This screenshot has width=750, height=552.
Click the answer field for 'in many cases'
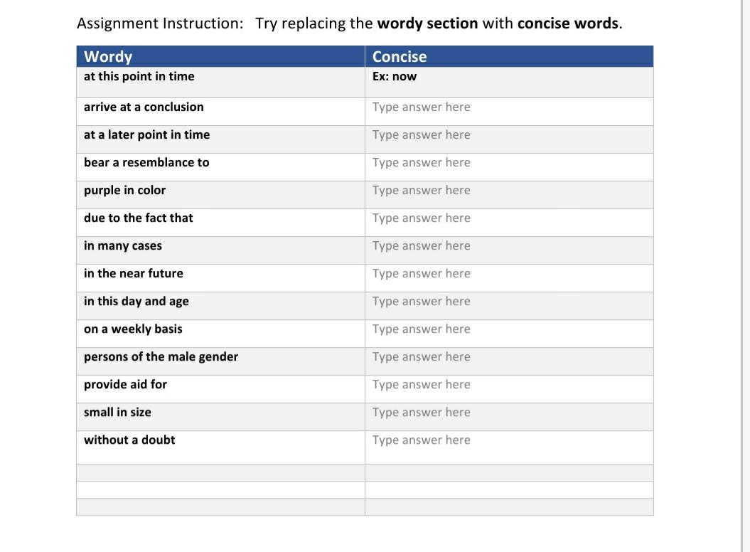coord(509,250)
